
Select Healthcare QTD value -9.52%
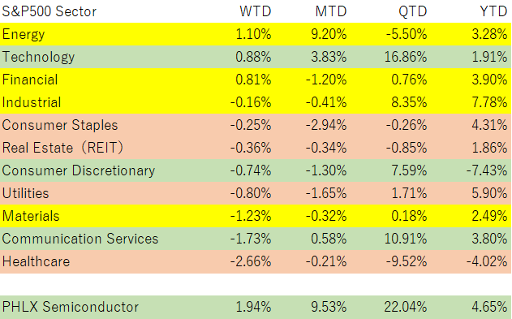tap(407, 261)
